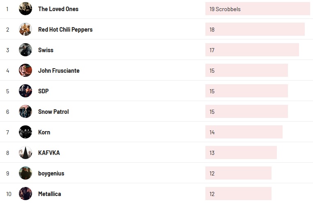Visit the John Frusciante artist page

click(x=59, y=71)
